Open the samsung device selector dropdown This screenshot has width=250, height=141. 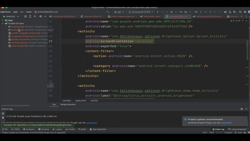tap(141, 12)
